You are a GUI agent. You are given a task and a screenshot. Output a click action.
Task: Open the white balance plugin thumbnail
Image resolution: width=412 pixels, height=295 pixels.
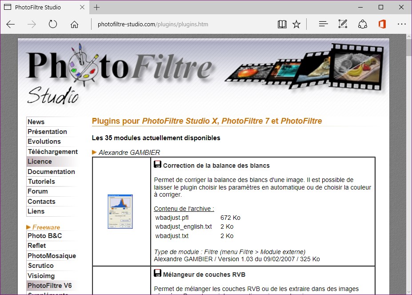click(120, 212)
